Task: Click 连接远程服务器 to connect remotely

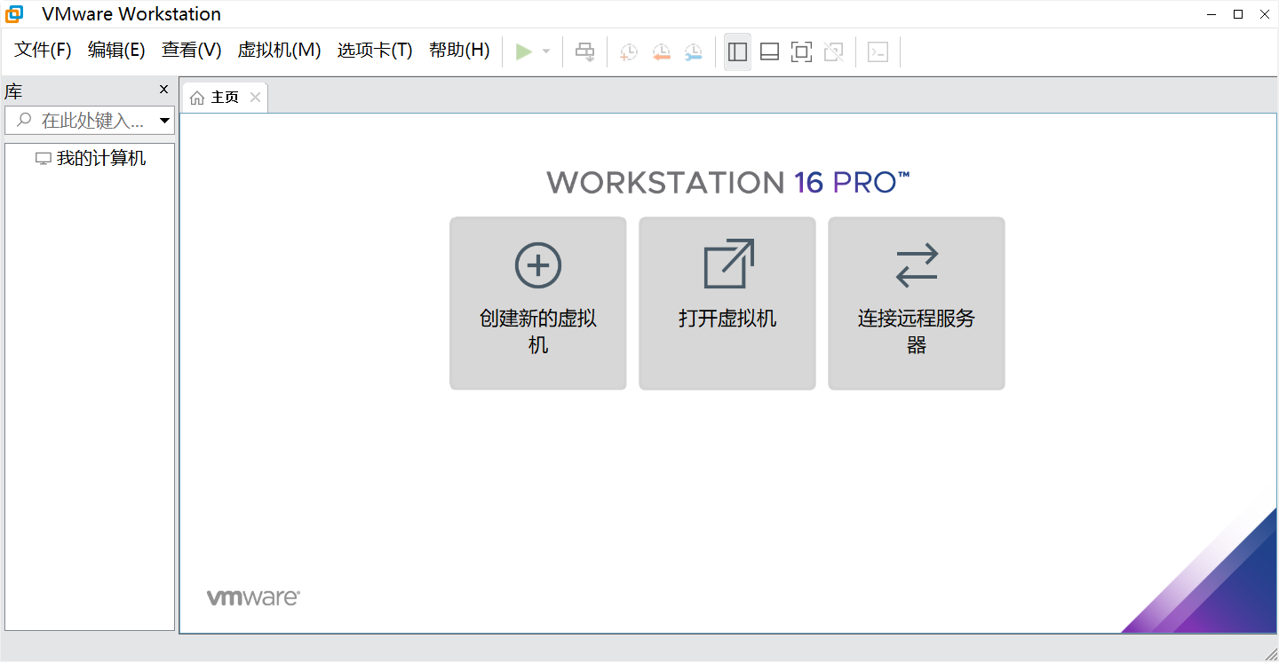Action: point(916,303)
